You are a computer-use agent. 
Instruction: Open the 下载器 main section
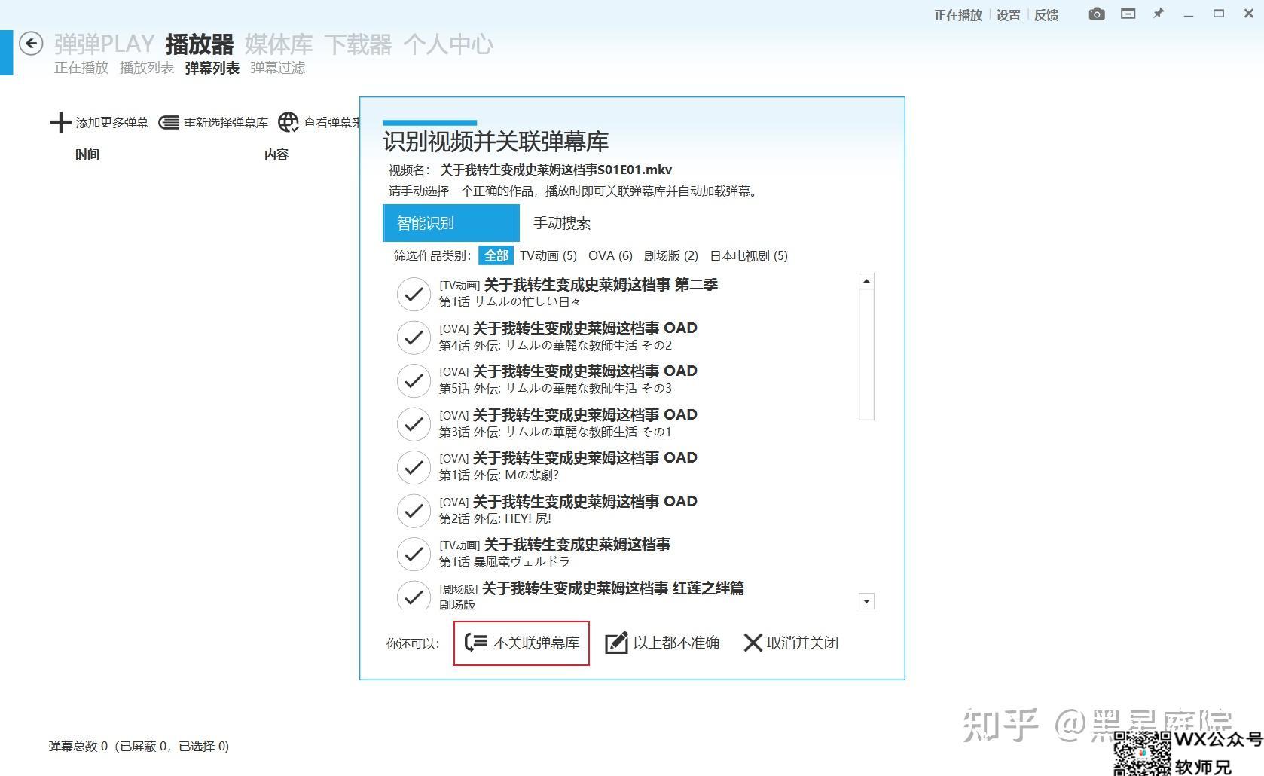(x=358, y=44)
